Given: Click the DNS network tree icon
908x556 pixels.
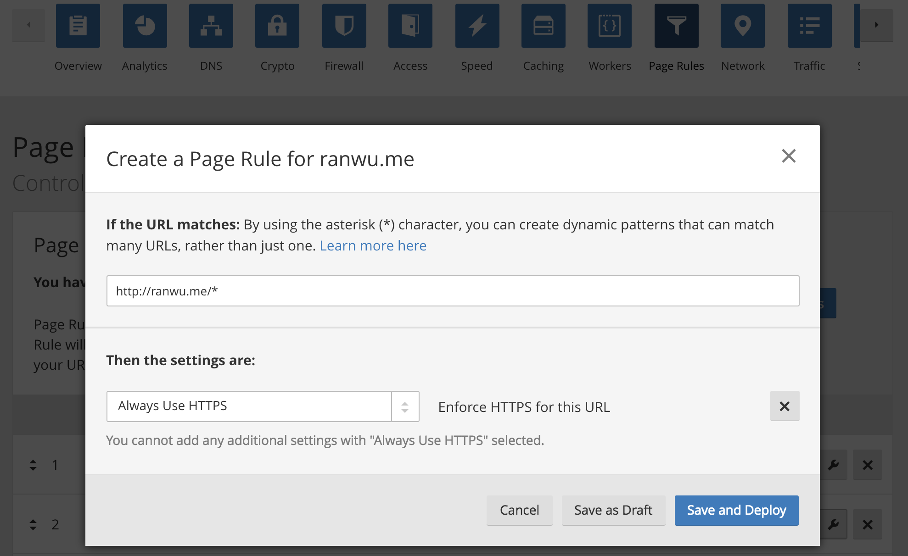Looking at the screenshot, I should pos(211,26).
